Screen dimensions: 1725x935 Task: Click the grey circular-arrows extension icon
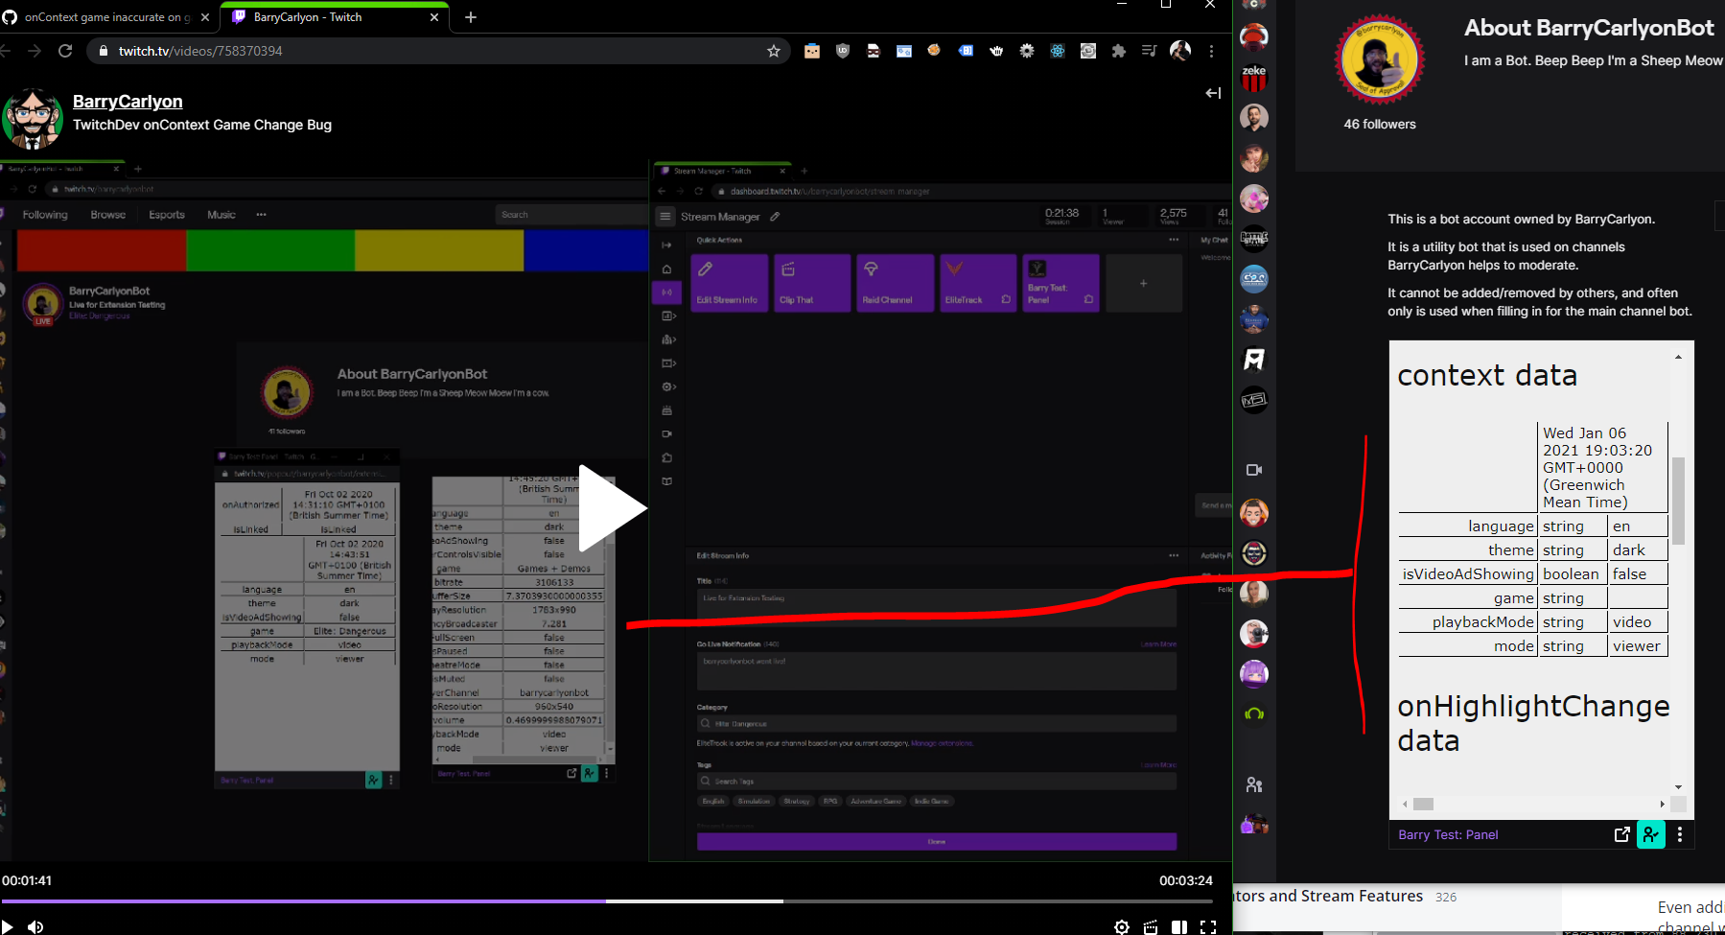1088,51
